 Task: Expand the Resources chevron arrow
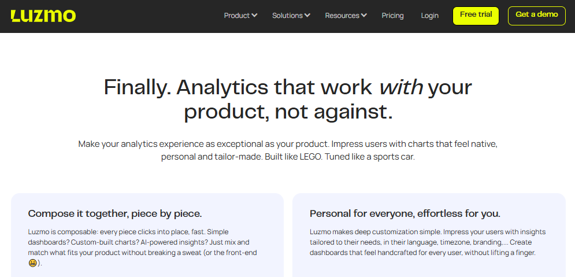coord(364,16)
